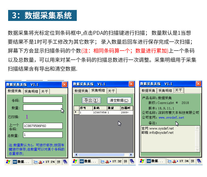
Task: Close the middle 数据采集系统 window
Action: point(131,84)
